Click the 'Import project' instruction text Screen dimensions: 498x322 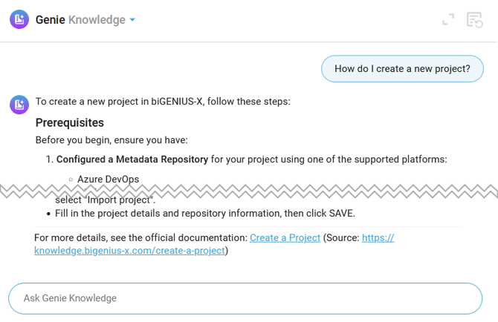click(104, 200)
